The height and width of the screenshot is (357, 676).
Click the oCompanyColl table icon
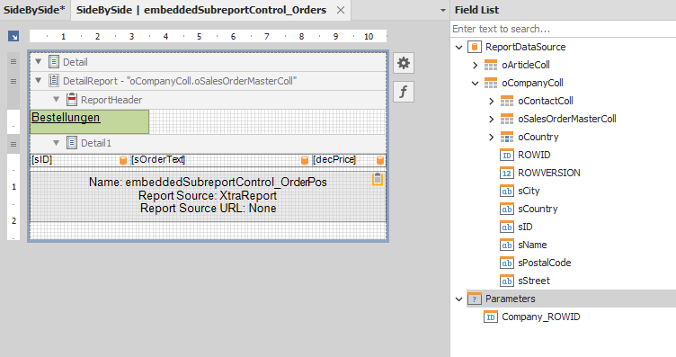tap(491, 83)
